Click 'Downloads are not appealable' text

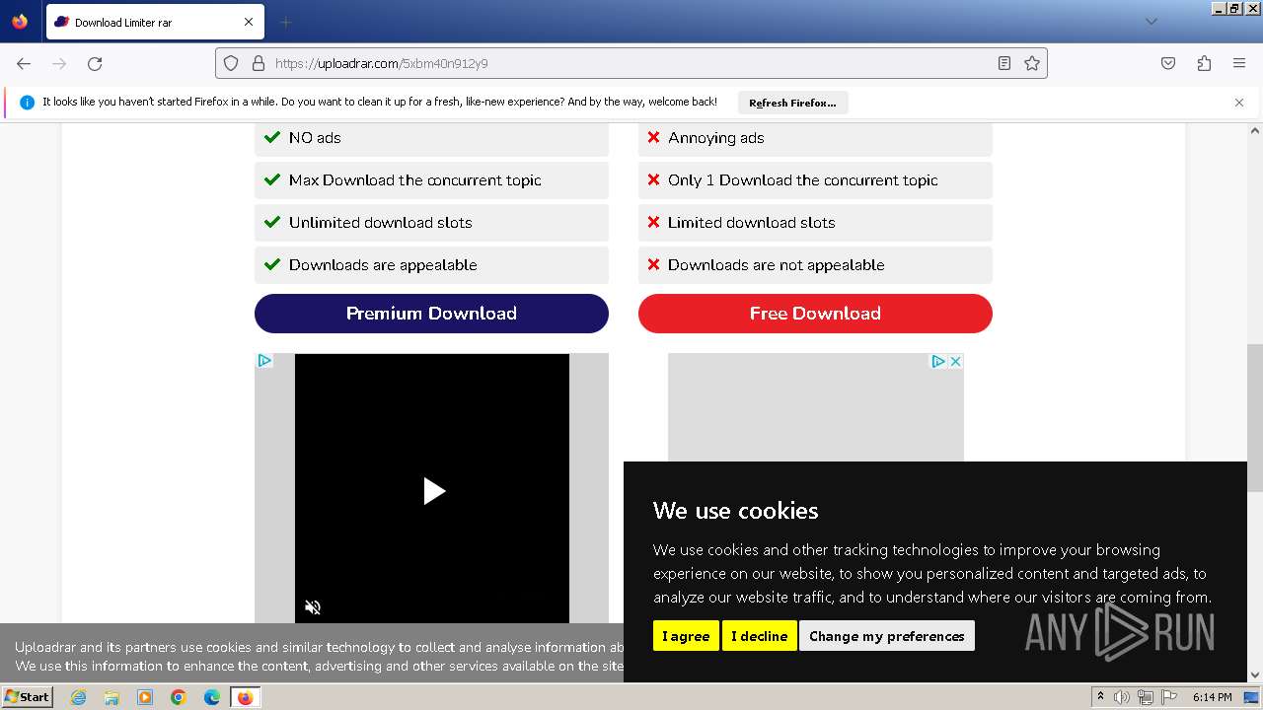click(777, 265)
